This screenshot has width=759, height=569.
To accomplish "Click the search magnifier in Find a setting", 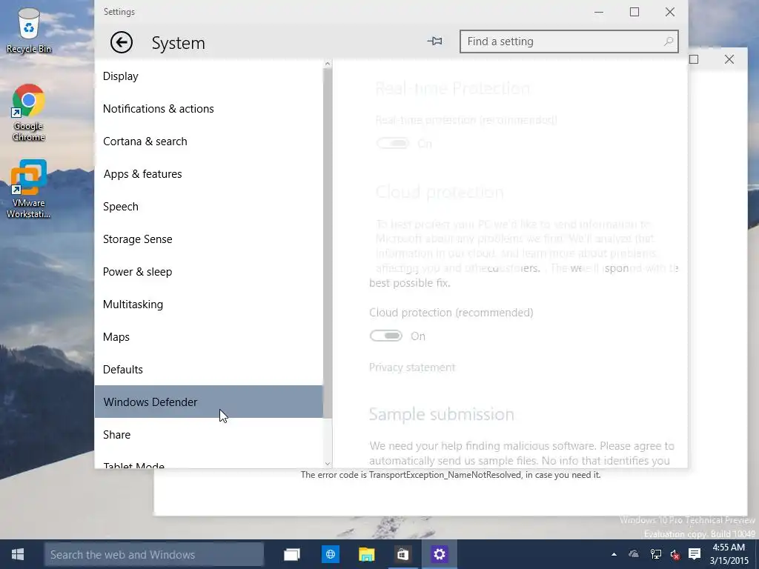I will 668,41.
